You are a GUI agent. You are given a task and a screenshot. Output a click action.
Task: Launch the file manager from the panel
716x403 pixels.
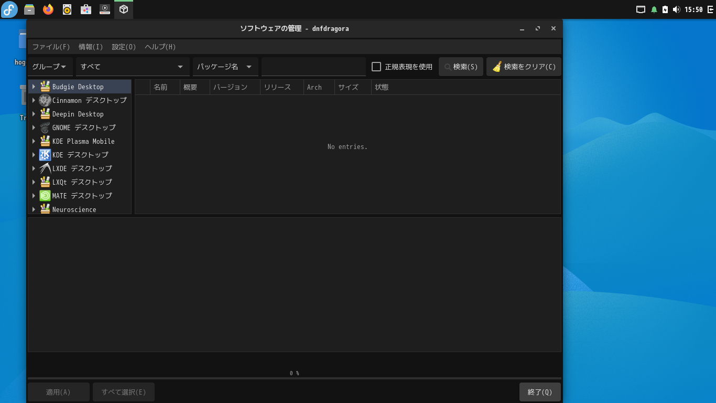[29, 9]
